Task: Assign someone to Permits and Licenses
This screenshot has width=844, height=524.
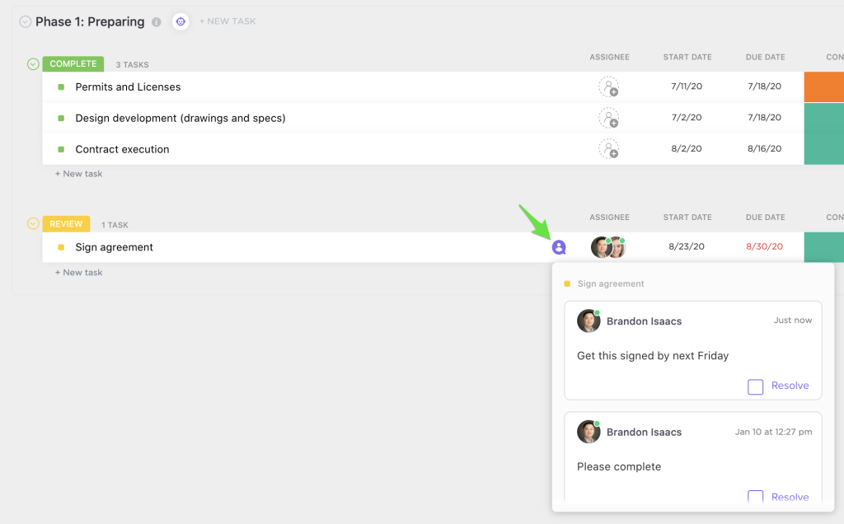Action: click(609, 87)
